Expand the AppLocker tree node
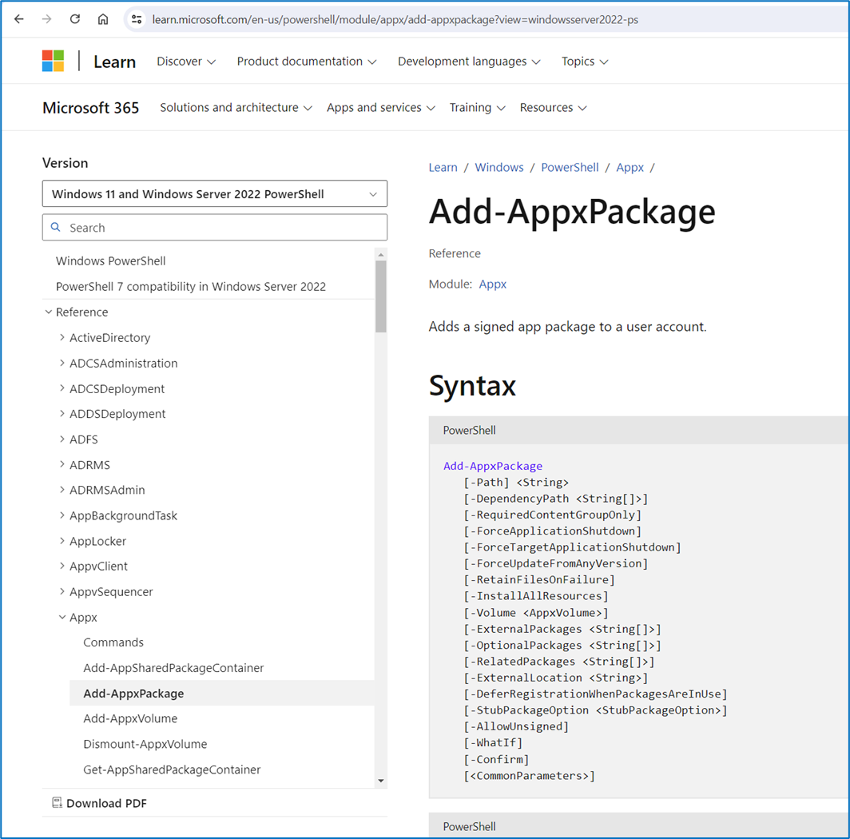 pos(62,541)
